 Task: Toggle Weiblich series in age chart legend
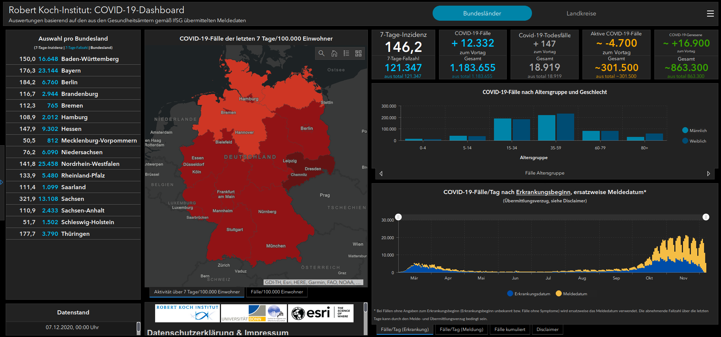click(x=694, y=141)
